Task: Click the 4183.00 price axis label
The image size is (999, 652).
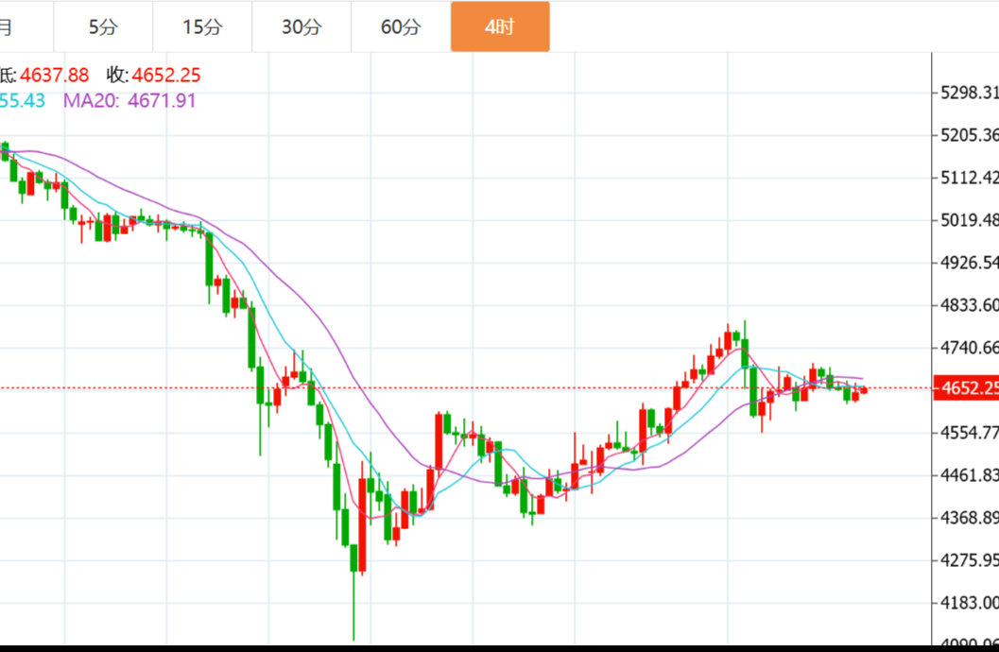Action: pyautogui.click(x=969, y=603)
